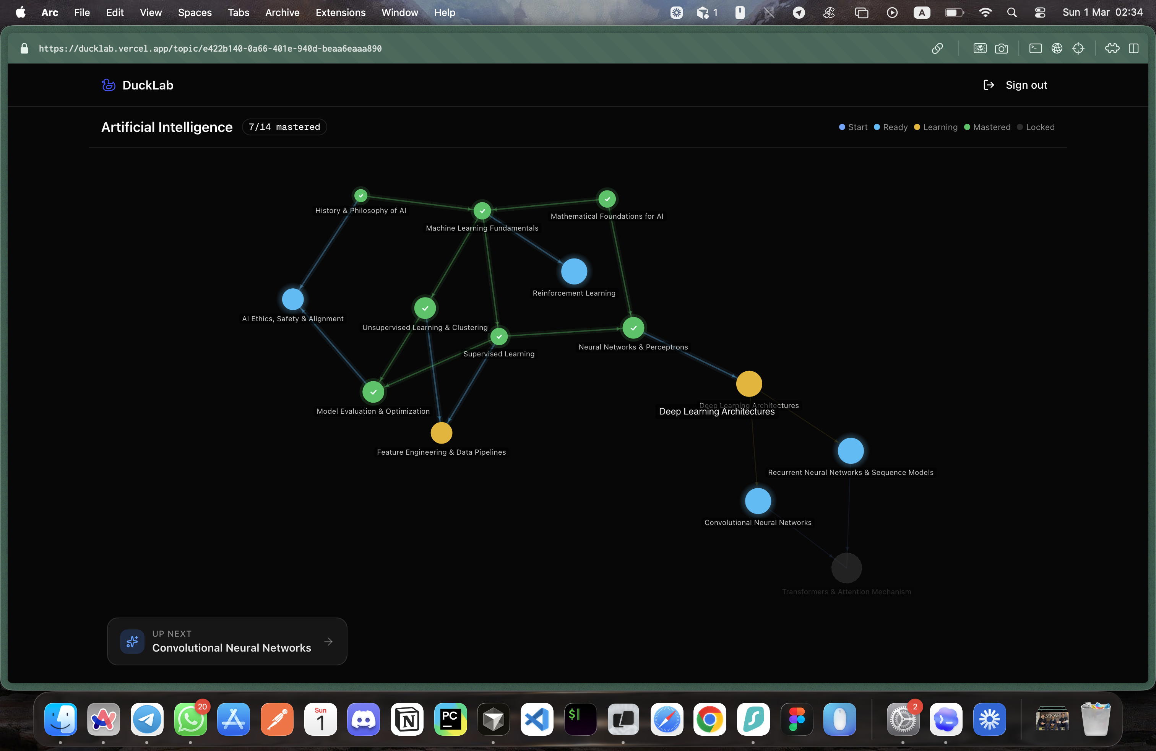Click the arrow on Up Next card
The image size is (1156, 751).
[x=328, y=641]
